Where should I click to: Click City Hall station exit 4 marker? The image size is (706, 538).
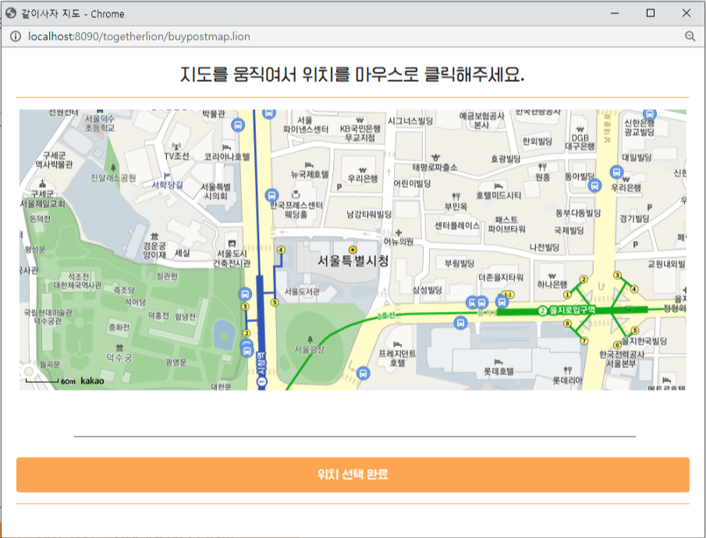(281, 250)
